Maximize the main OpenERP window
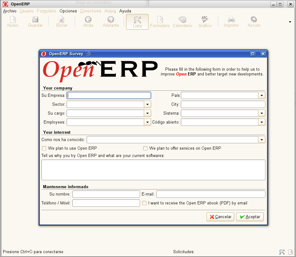 pos(280,4)
